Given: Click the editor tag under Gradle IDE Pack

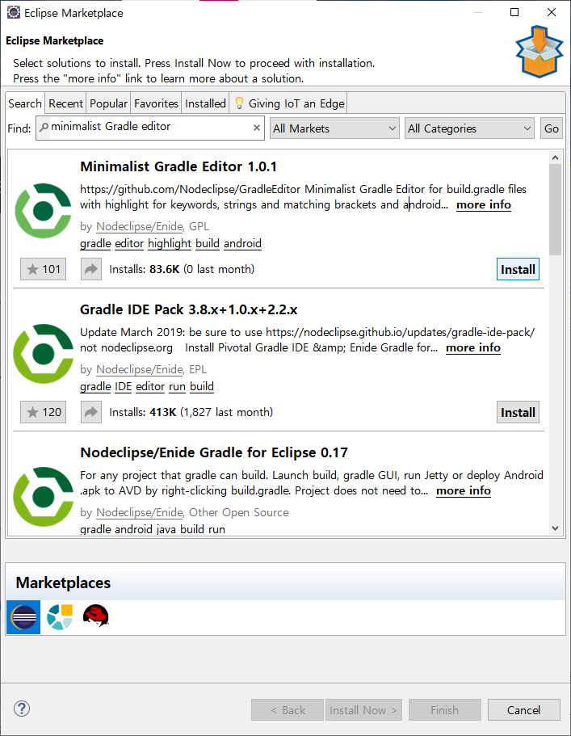Looking at the screenshot, I should pyautogui.click(x=150, y=386).
